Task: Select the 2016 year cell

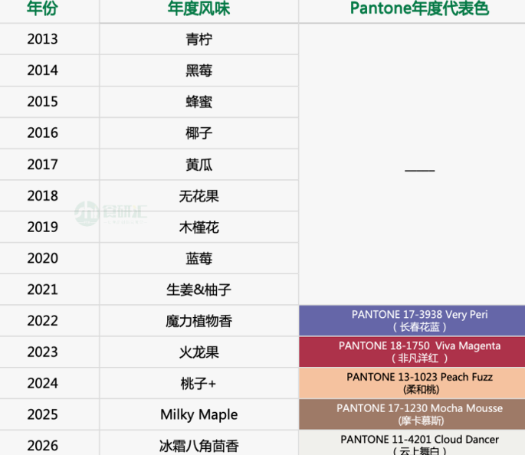Action: point(42,133)
